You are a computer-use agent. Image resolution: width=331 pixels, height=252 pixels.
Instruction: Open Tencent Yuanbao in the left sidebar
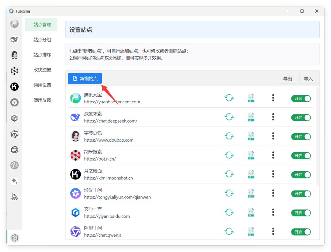(x=14, y=24)
